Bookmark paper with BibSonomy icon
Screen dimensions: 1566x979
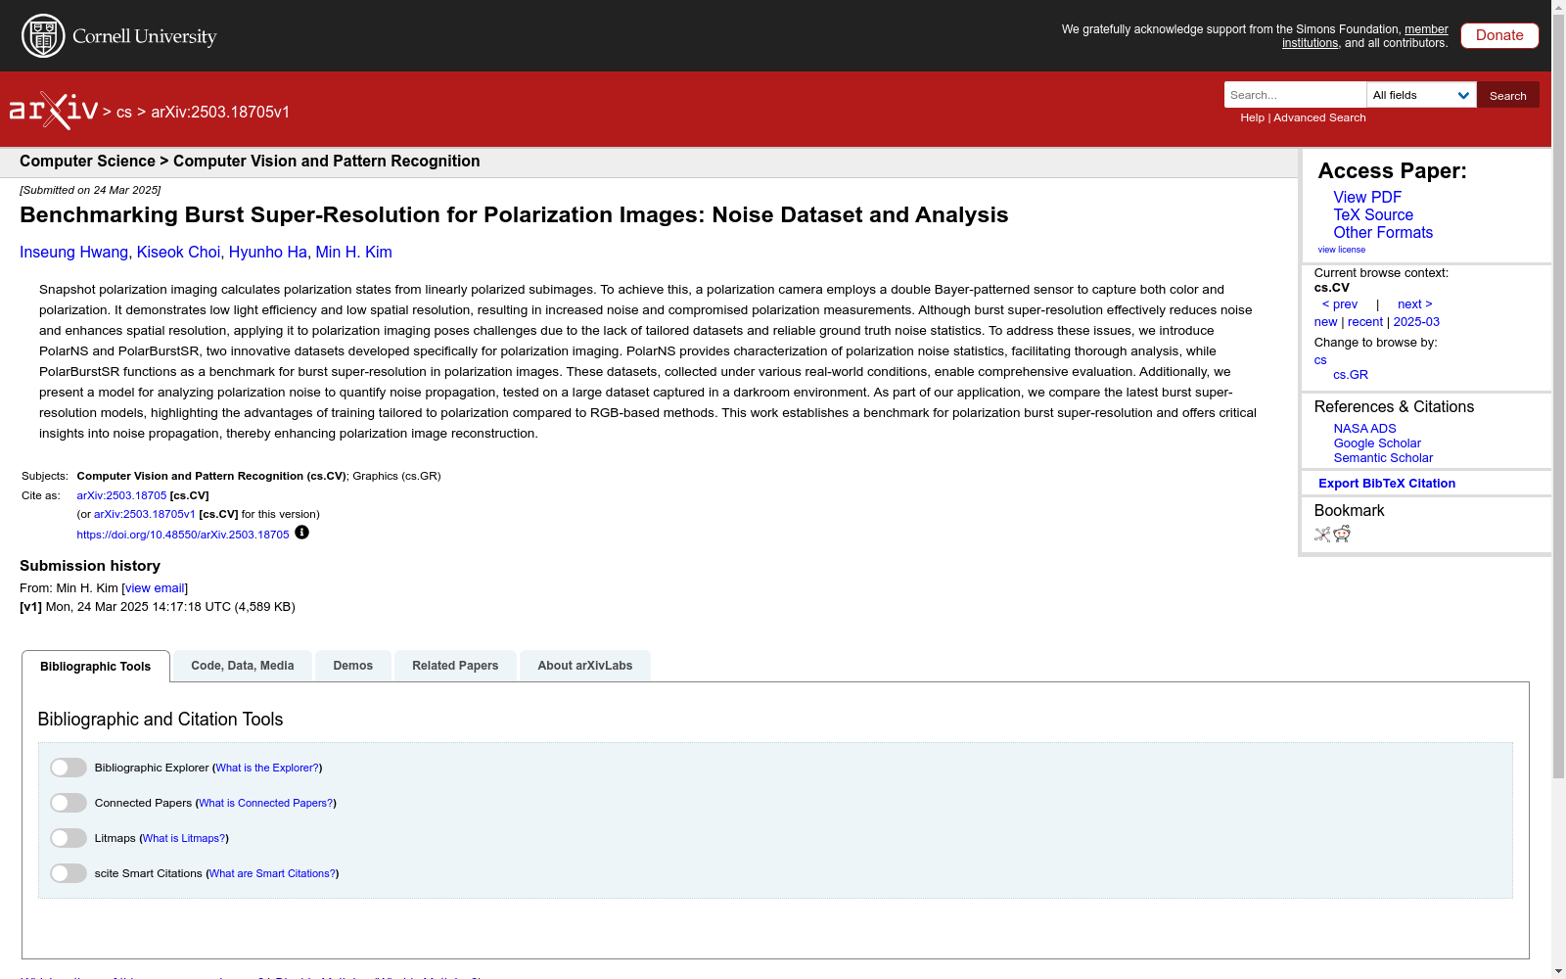(1322, 534)
